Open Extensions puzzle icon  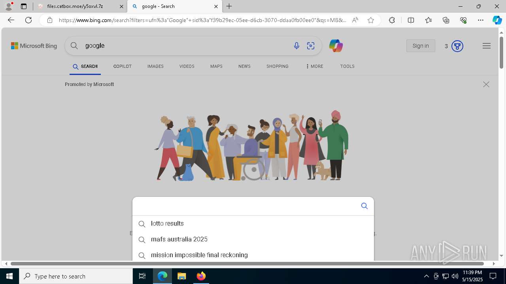tap(392, 20)
